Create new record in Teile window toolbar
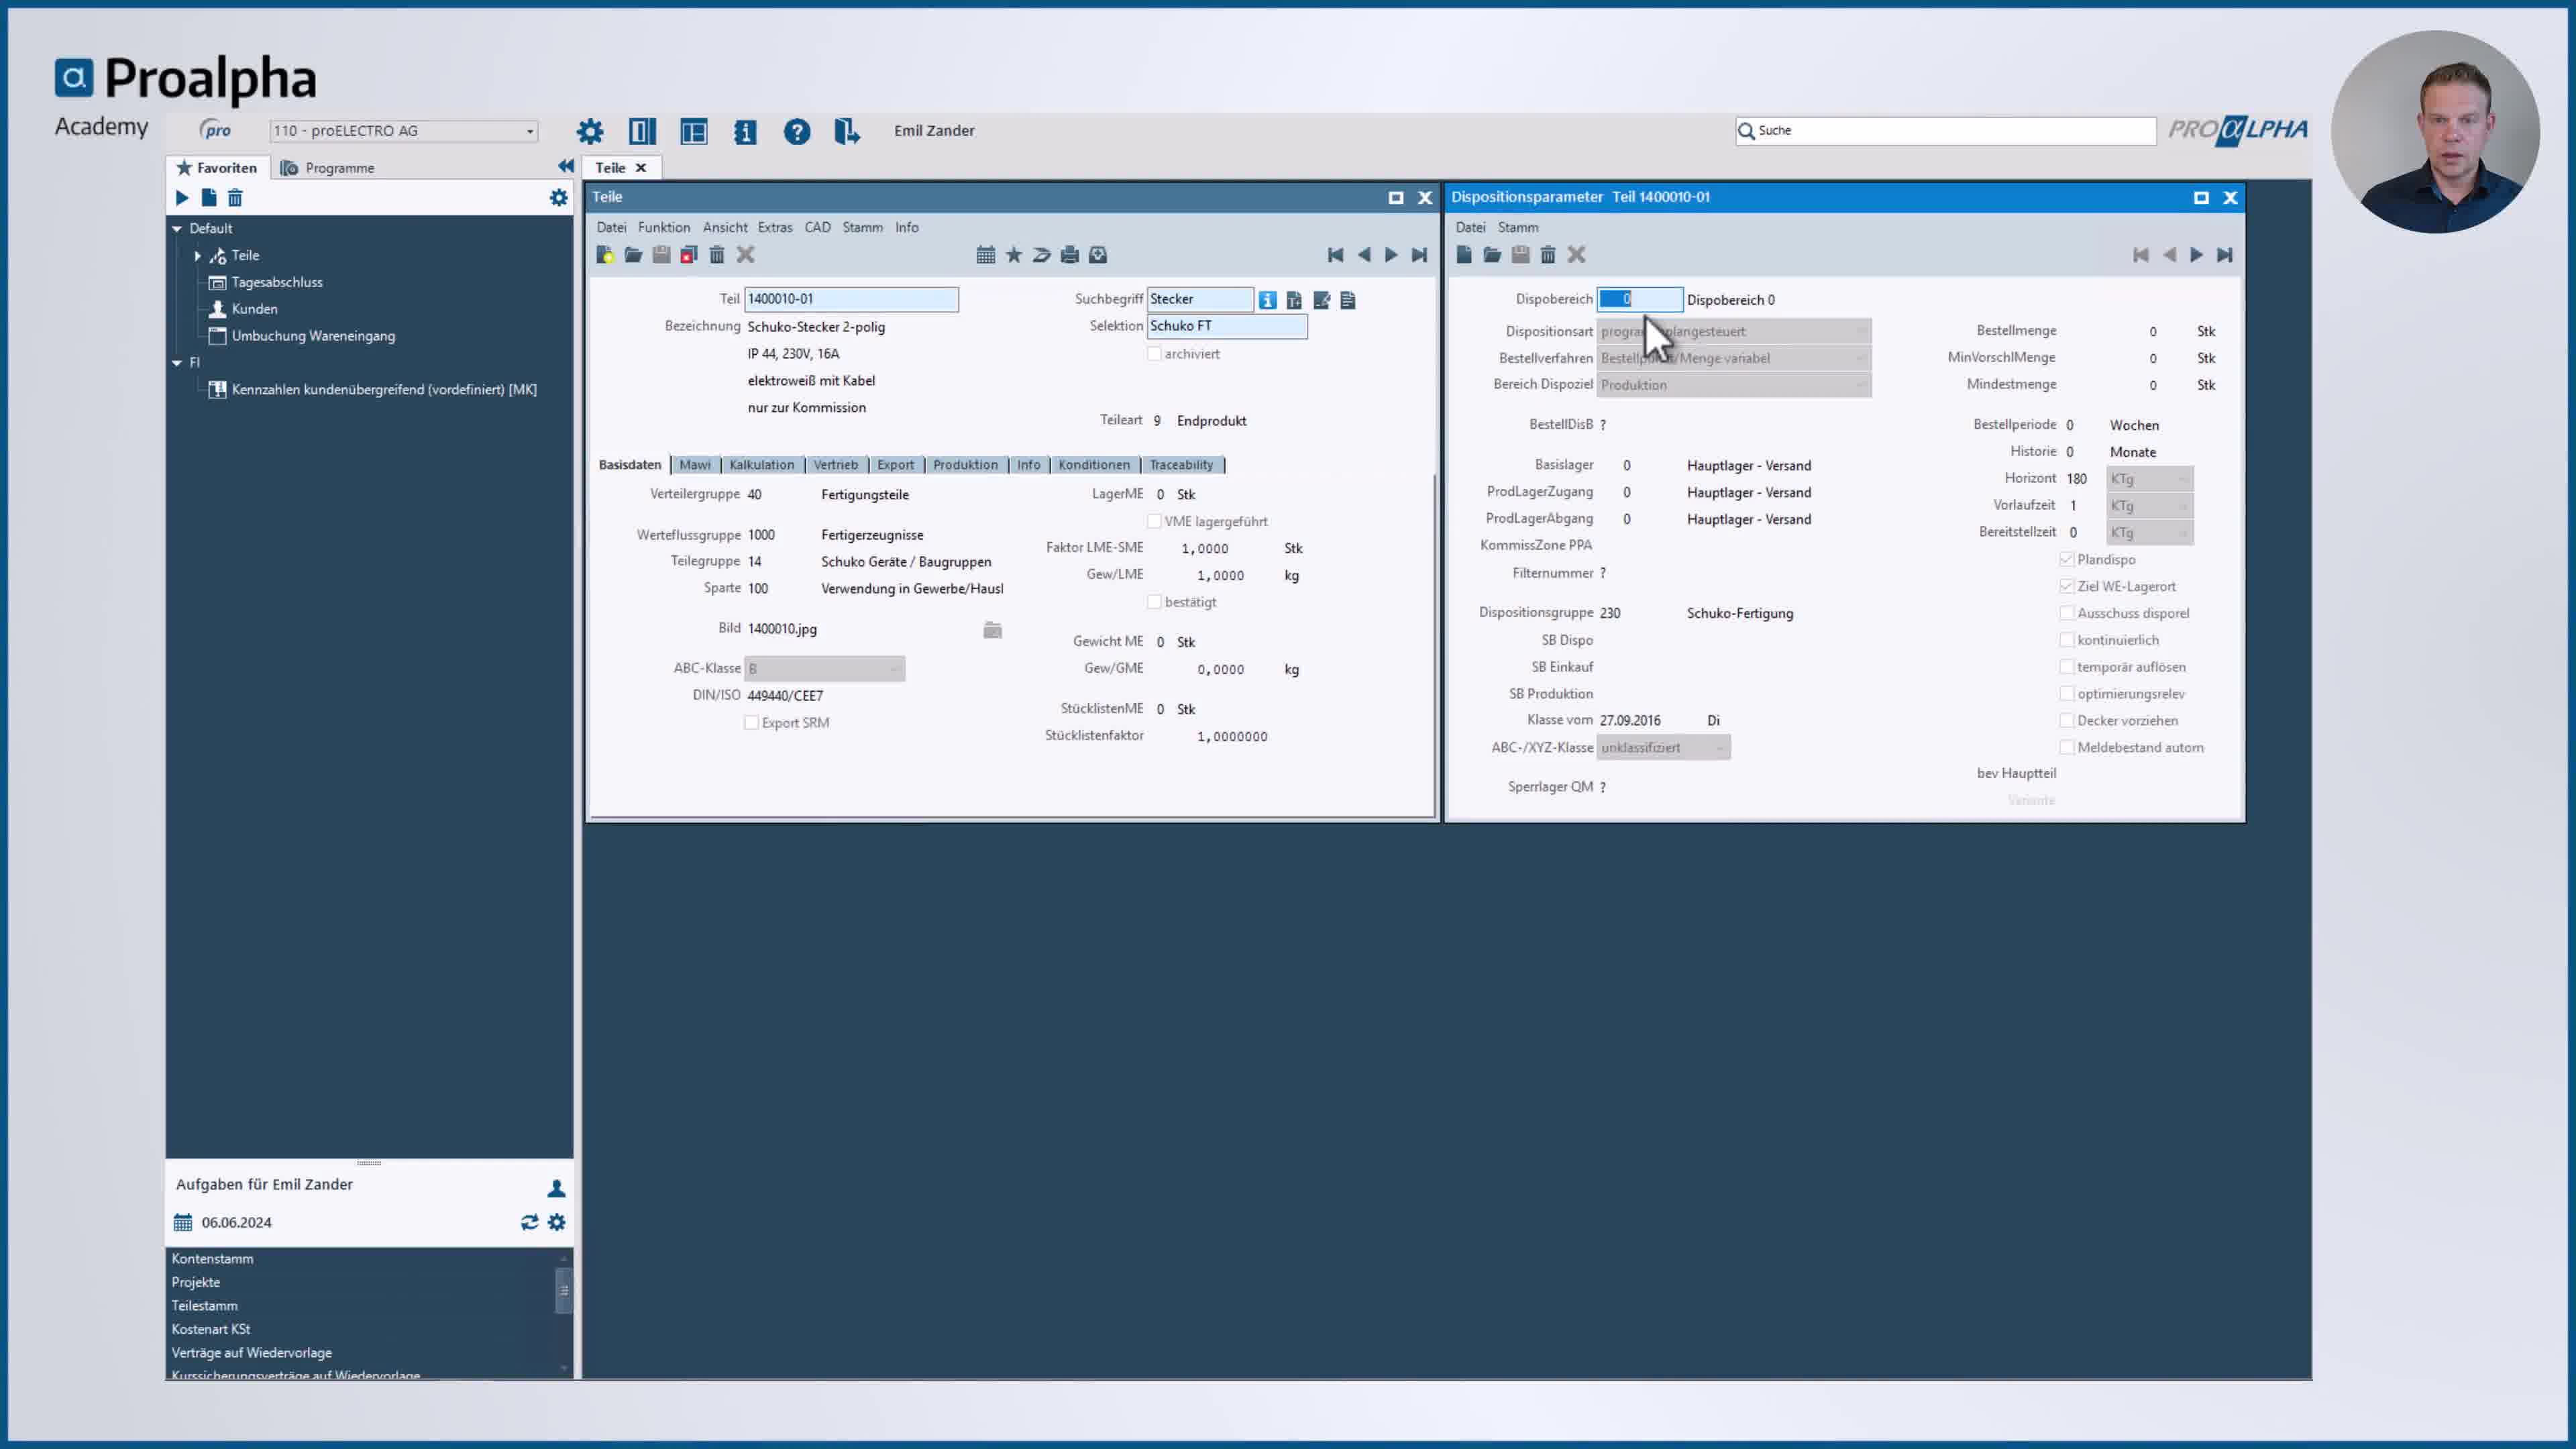Viewport: 2576px width, 1449px height. tap(605, 255)
